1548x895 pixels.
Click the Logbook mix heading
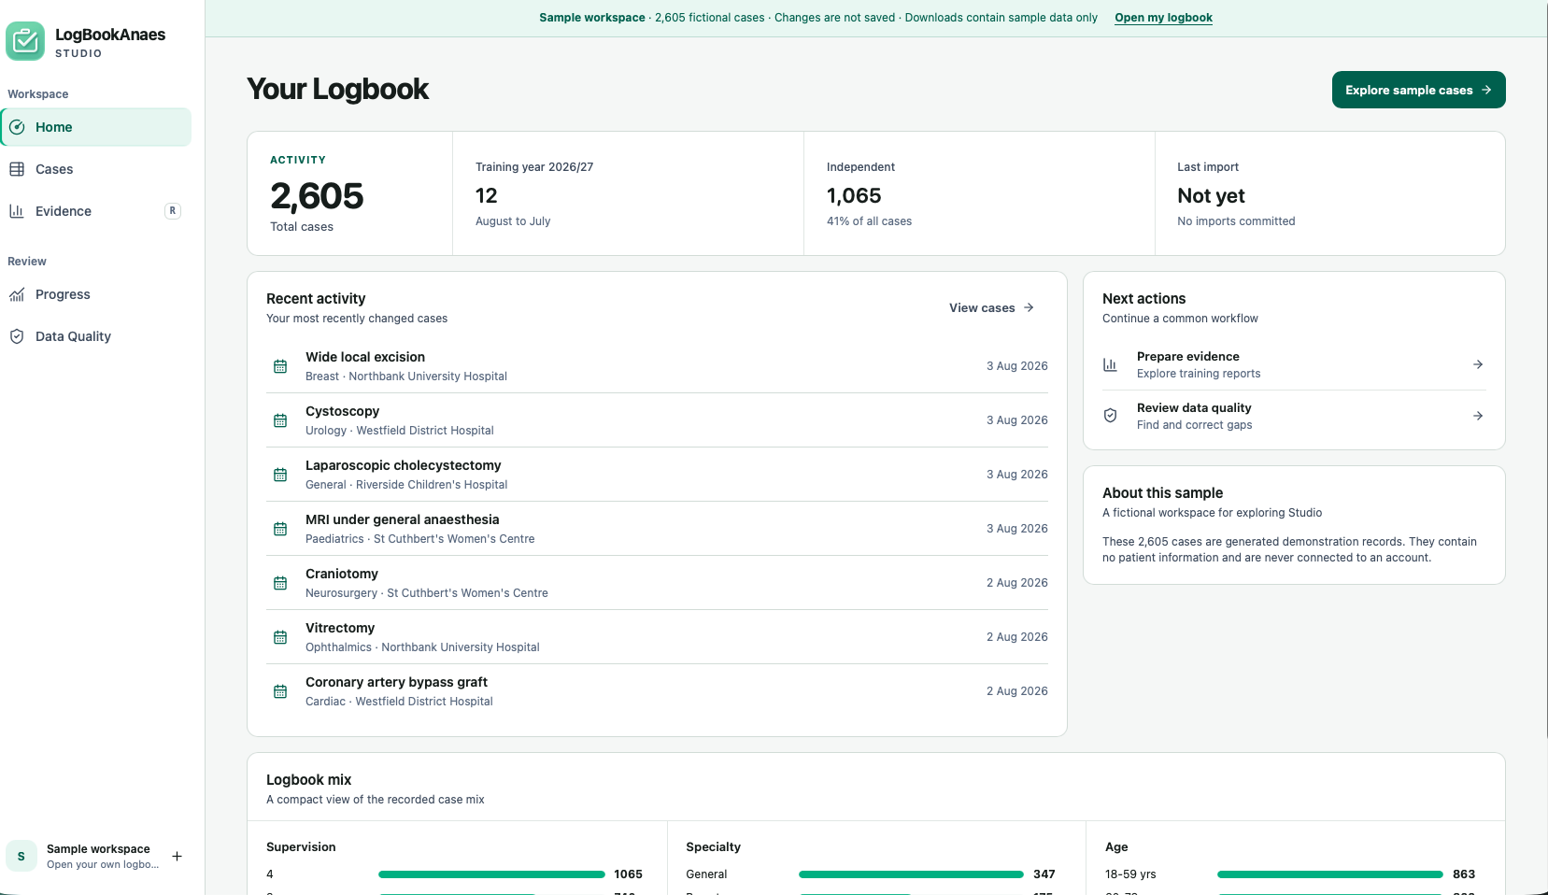[x=309, y=780]
